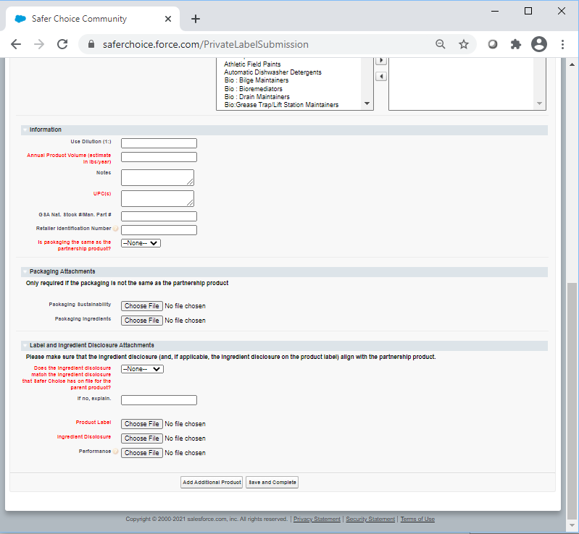
Task: Open the Privacy Statement link
Action: pyautogui.click(x=317, y=520)
